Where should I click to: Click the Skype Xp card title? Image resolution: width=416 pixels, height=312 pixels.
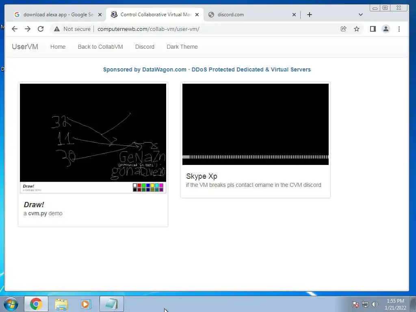201,176
